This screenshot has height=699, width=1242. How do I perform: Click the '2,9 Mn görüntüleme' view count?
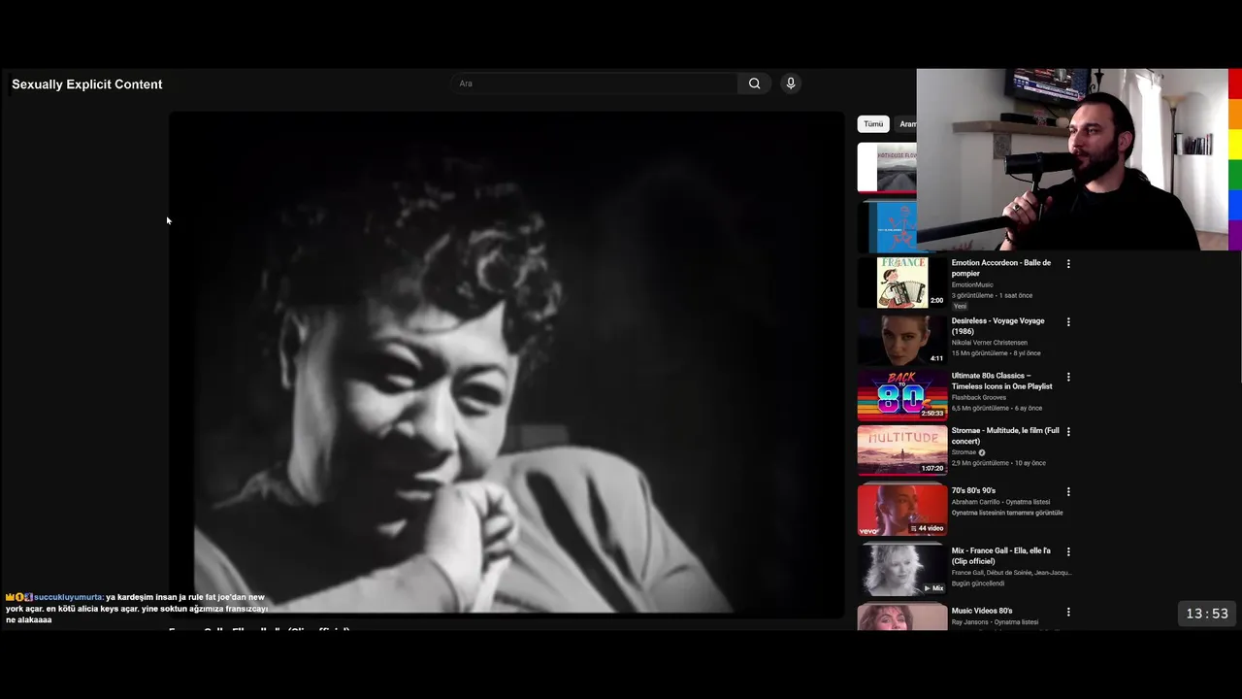tap(980, 463)
